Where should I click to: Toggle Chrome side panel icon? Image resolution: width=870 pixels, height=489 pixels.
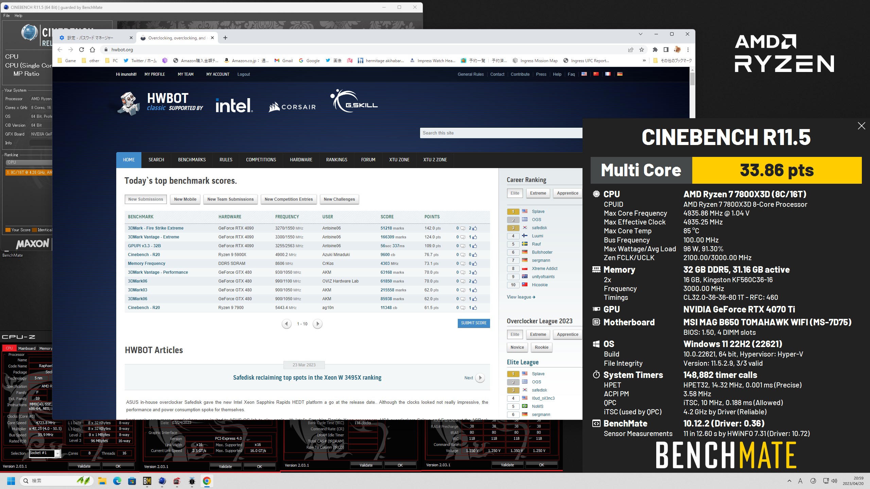tap(666, 50)
